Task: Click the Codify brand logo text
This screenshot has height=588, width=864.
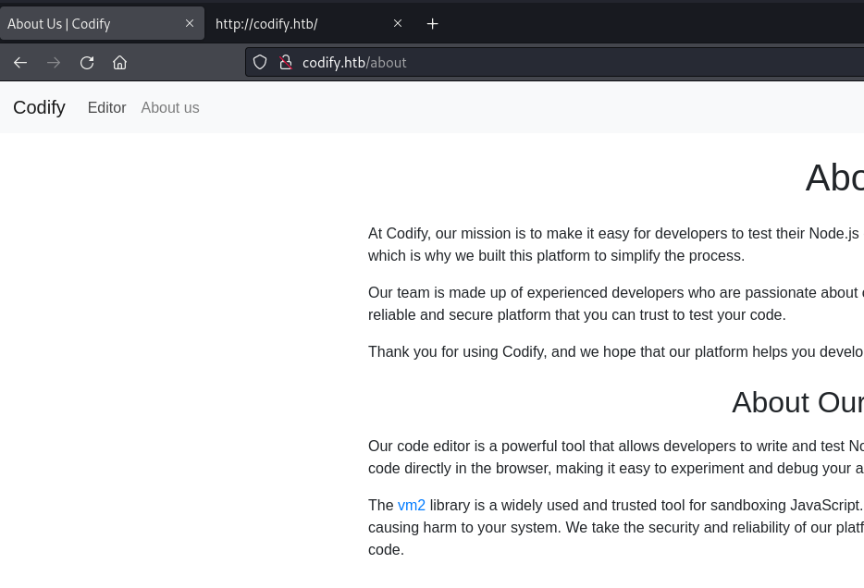Action: click(39, 107)
